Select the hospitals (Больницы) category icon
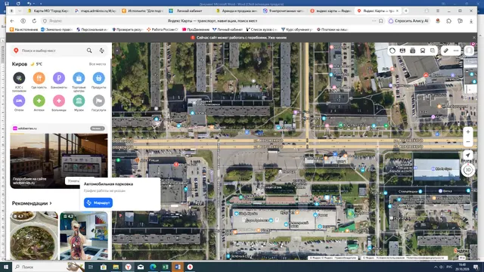484x272 pixels. tap(59, 100)
